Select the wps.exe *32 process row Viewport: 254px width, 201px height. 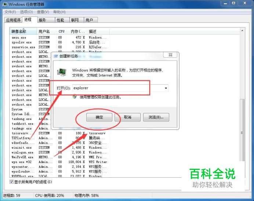coord(59,162)
